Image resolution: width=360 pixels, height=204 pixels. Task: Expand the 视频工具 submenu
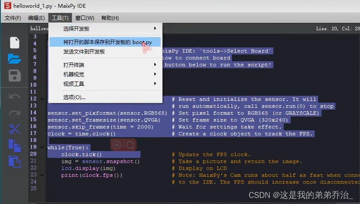(105, 84)
